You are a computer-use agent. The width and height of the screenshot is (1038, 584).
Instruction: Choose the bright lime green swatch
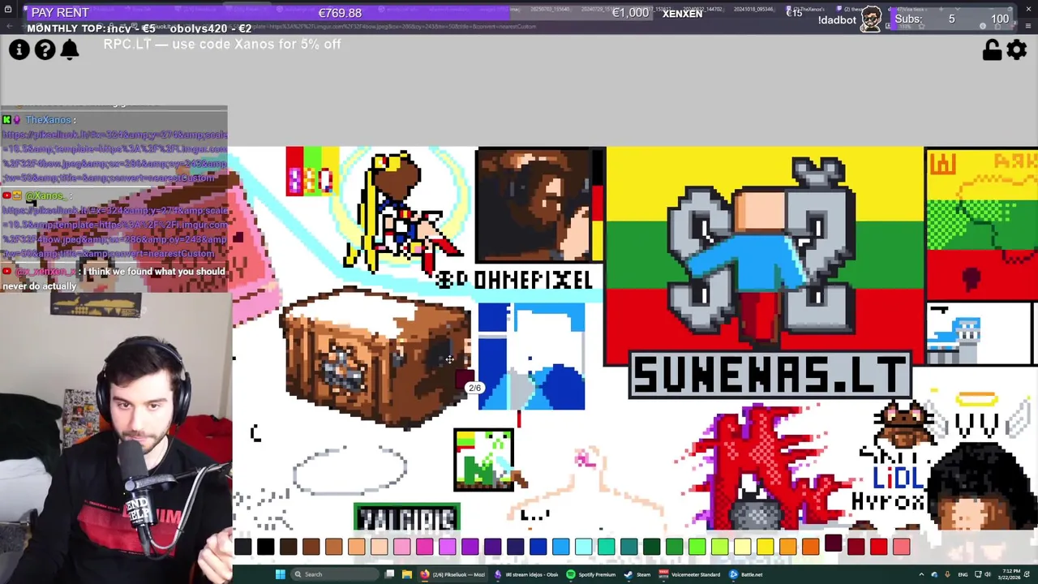click(x=697, y=547)
